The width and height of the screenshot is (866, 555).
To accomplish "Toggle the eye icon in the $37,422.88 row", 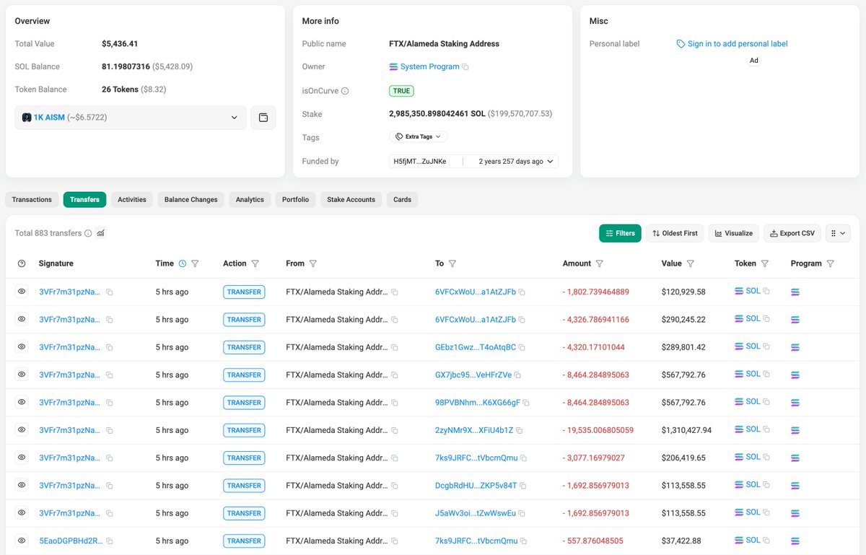I will coord(22,541).
